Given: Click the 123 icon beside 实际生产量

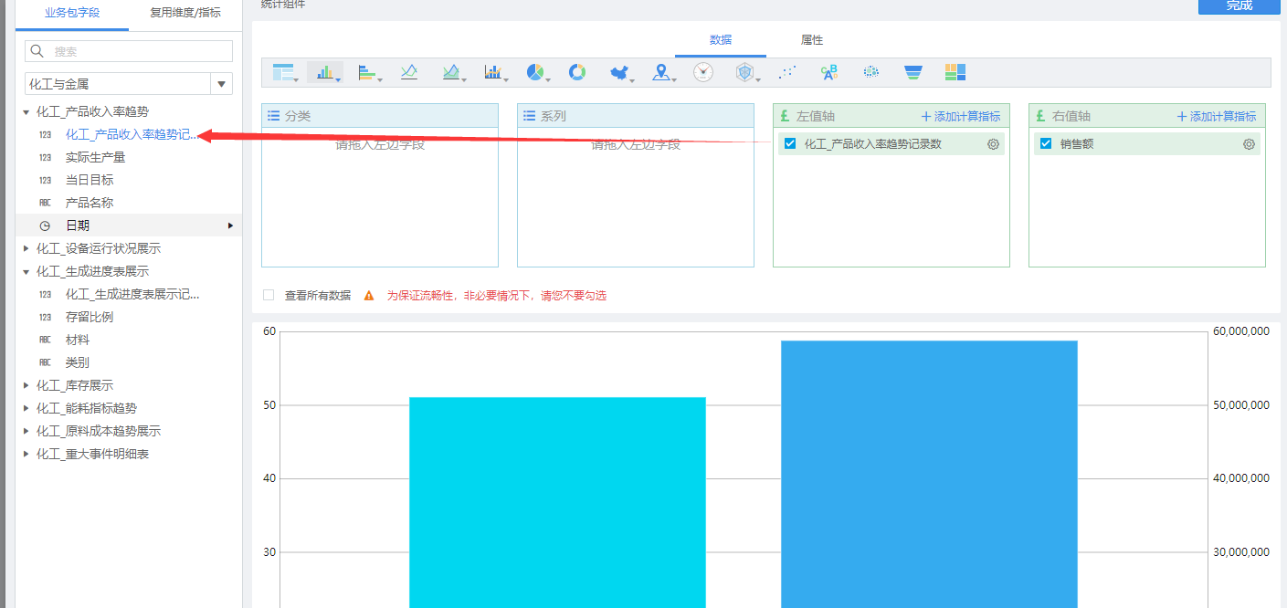Looking at the screenshot, I should tap(45, 157).
